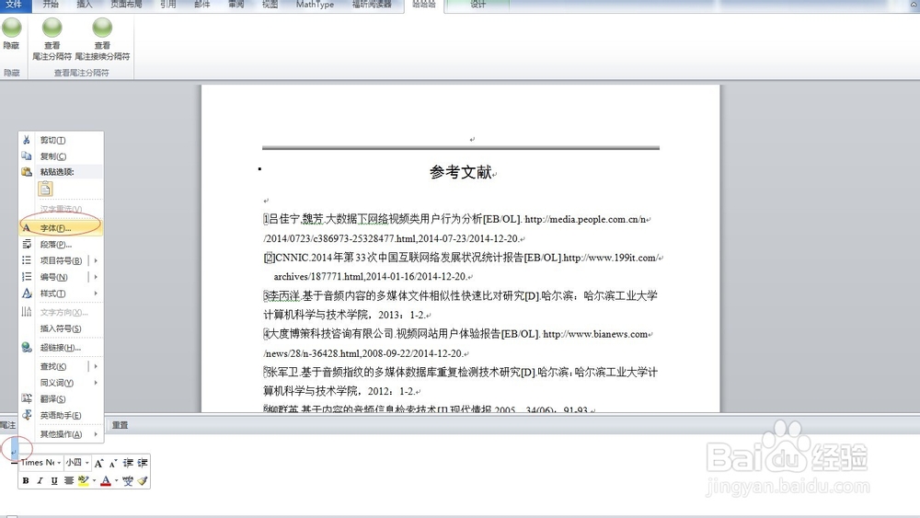Select 插入符号(S) insert symbol entry

click(61, 328)
